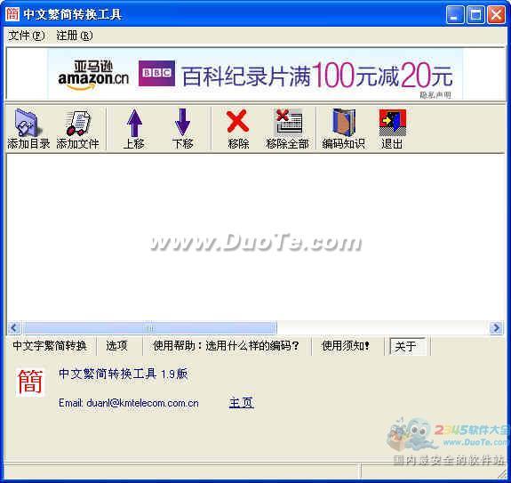Remove selected item with red X 移除
This screenshot has width=511, height=483.
point(238,129)
